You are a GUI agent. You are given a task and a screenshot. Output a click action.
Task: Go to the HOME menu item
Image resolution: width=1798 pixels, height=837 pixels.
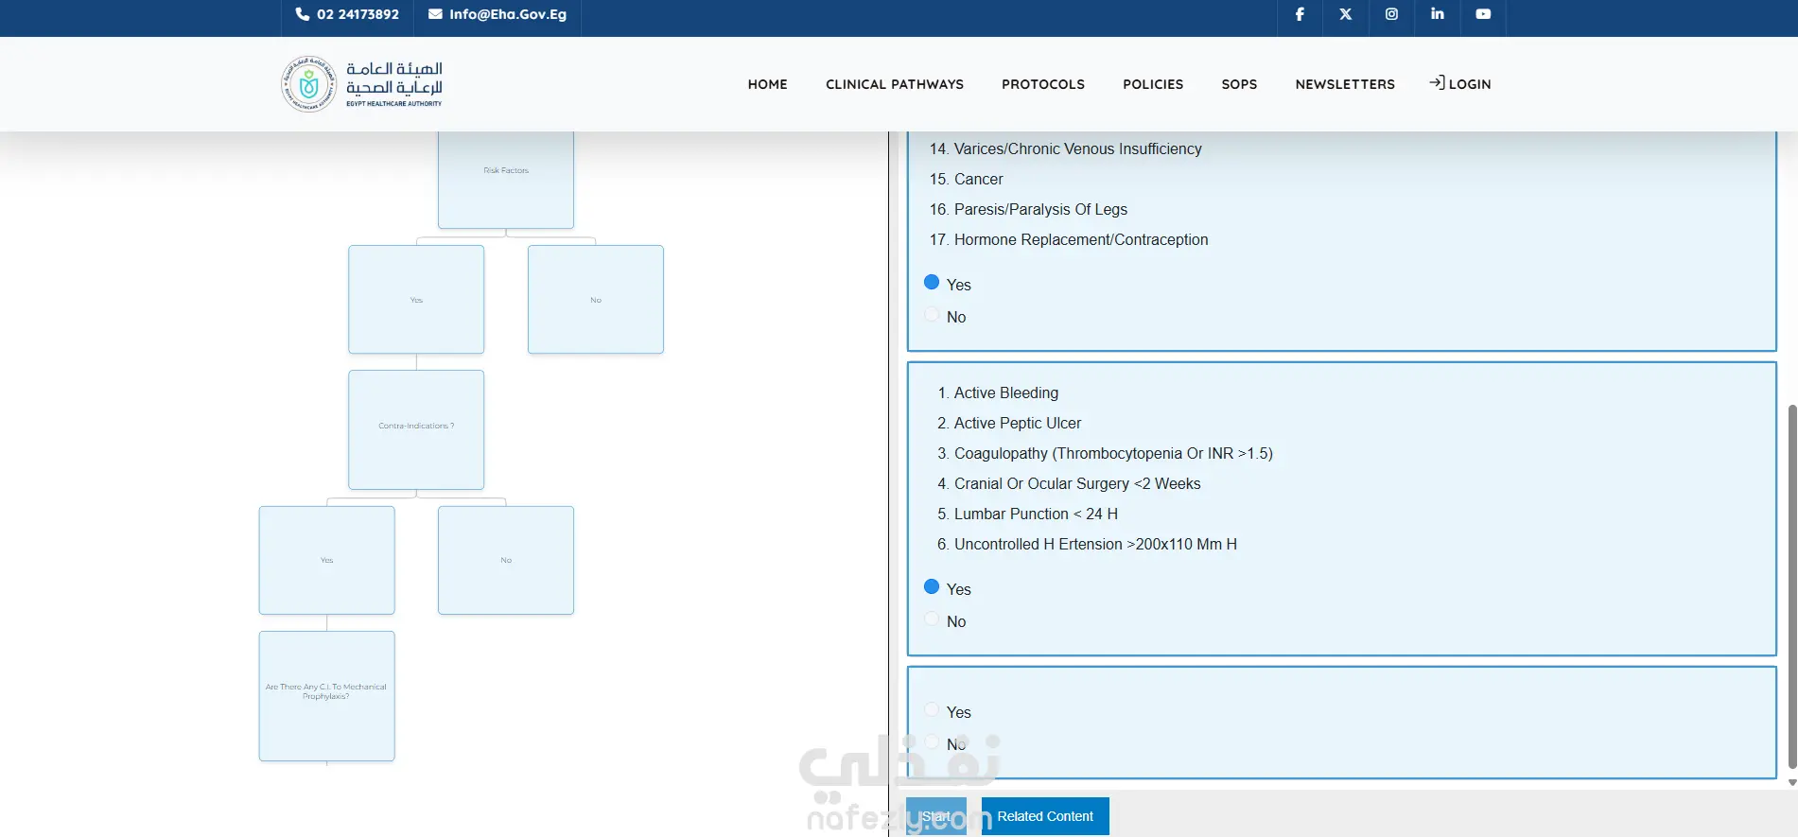coord(767,84)
